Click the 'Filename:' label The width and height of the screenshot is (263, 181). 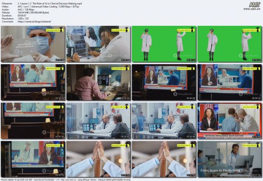[x=7, y=3]
